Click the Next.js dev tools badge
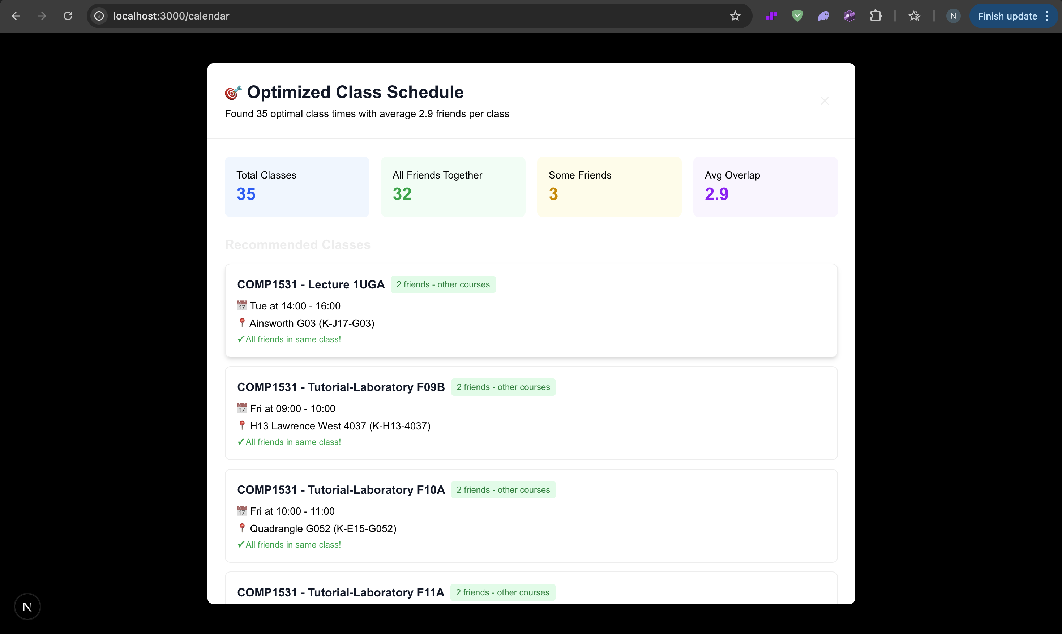This screenshot has height=634, width=1062. (27, 606)
